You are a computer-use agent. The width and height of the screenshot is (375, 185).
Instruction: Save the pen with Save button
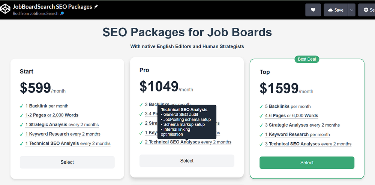pyautogui.click(x=336, y=10)
